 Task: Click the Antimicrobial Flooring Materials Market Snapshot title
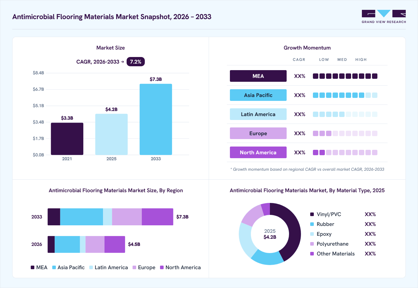(x=112, y=17)
